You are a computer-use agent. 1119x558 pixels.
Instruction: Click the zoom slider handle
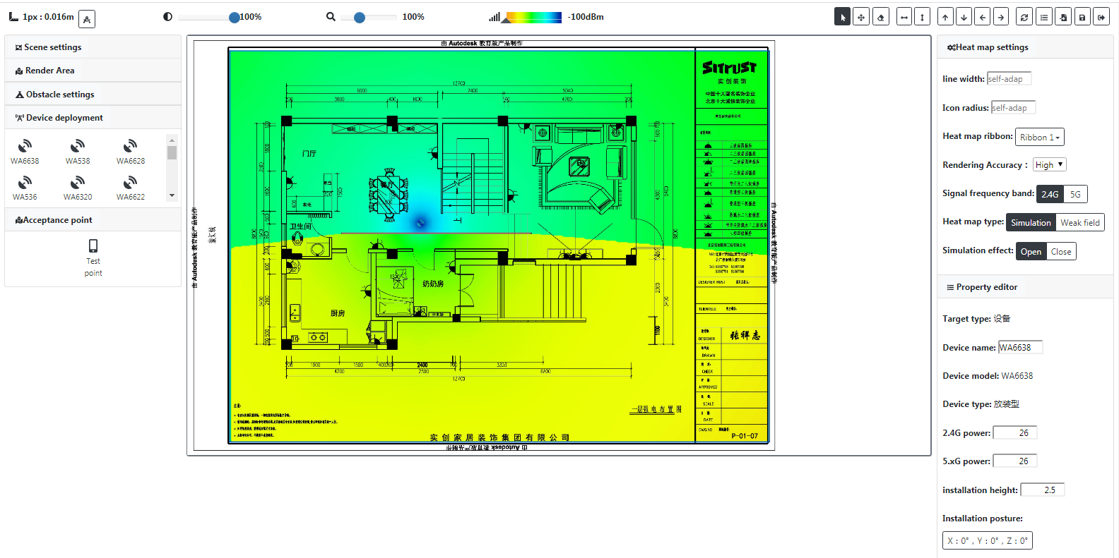click(360, 18)
